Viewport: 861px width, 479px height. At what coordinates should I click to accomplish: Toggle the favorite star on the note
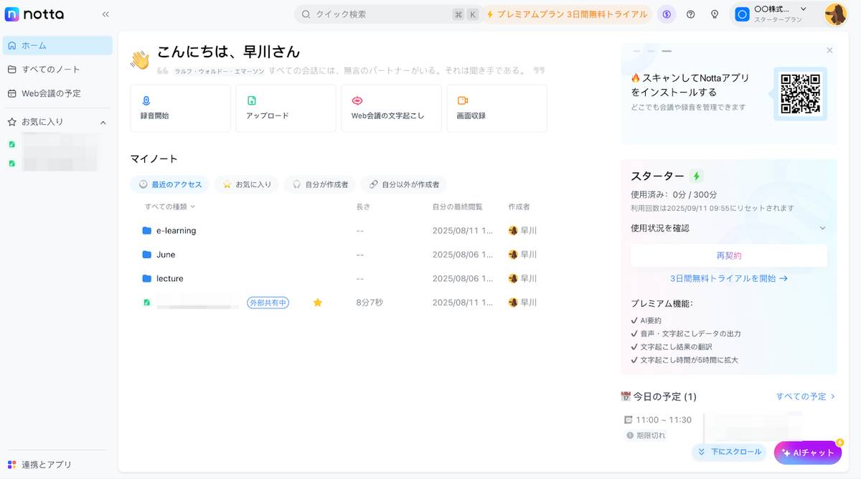[318, 303]
